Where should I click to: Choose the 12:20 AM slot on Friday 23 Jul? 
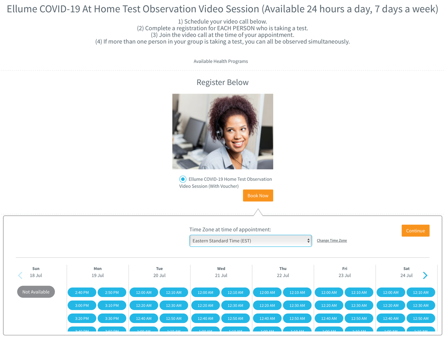[x=329, y=305]
